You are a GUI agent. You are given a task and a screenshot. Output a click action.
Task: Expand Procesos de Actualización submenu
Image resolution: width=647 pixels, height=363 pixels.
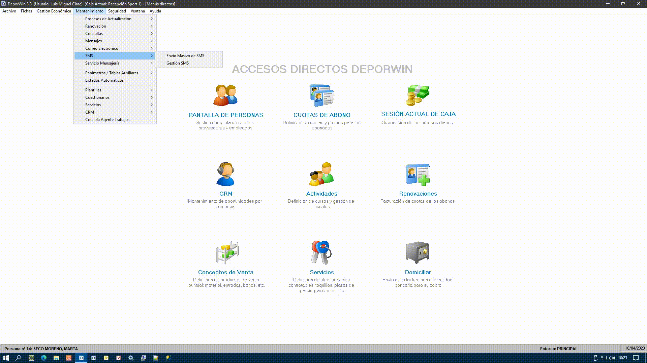[115, 19]
